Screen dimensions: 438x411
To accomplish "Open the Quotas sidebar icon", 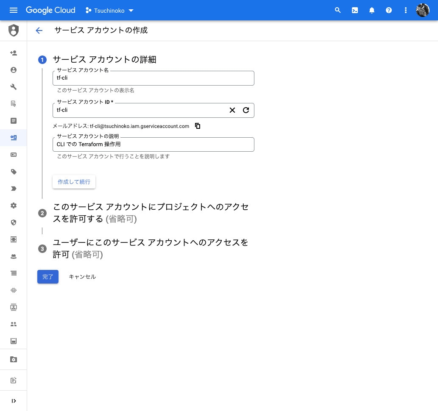I will point(14,341).
